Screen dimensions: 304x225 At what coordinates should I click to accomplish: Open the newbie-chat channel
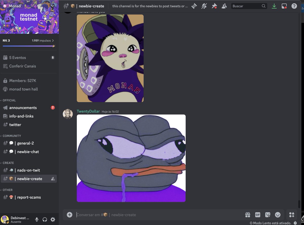29,152
